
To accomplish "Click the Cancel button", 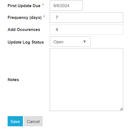I will pos(33,121).
